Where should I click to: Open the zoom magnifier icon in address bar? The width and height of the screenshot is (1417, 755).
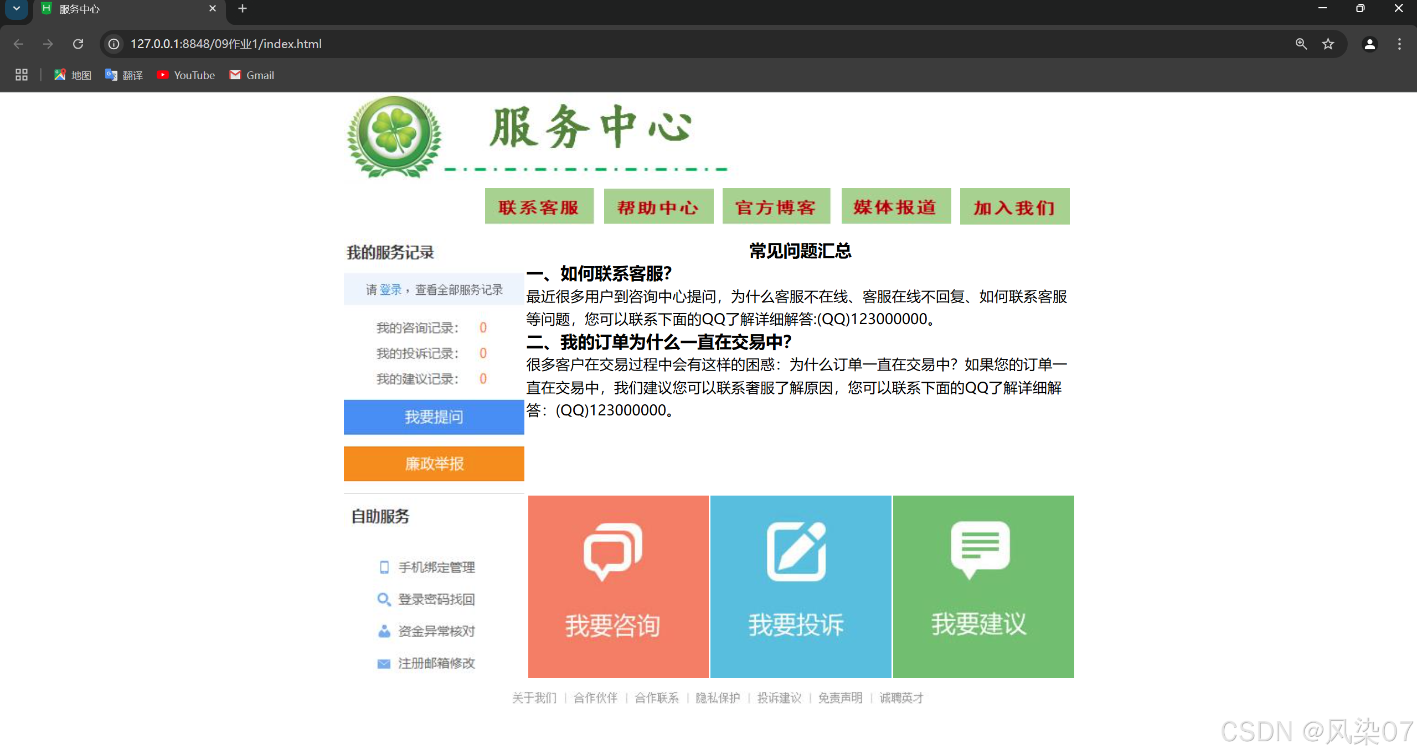[1301, 44]
